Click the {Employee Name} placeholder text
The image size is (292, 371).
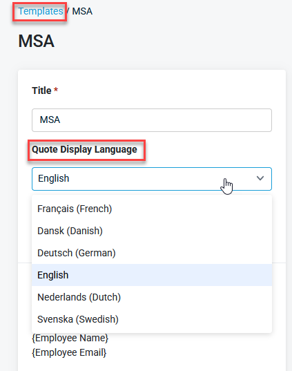click(70, 338)
